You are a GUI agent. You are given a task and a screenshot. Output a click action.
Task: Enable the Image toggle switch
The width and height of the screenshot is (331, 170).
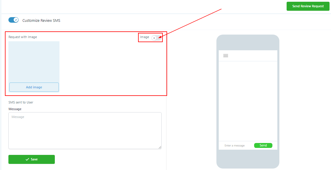point(156,38)
